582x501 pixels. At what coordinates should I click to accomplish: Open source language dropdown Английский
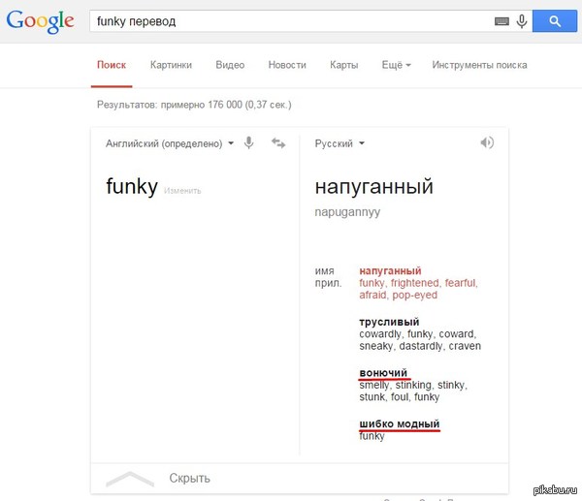[170, 143]
